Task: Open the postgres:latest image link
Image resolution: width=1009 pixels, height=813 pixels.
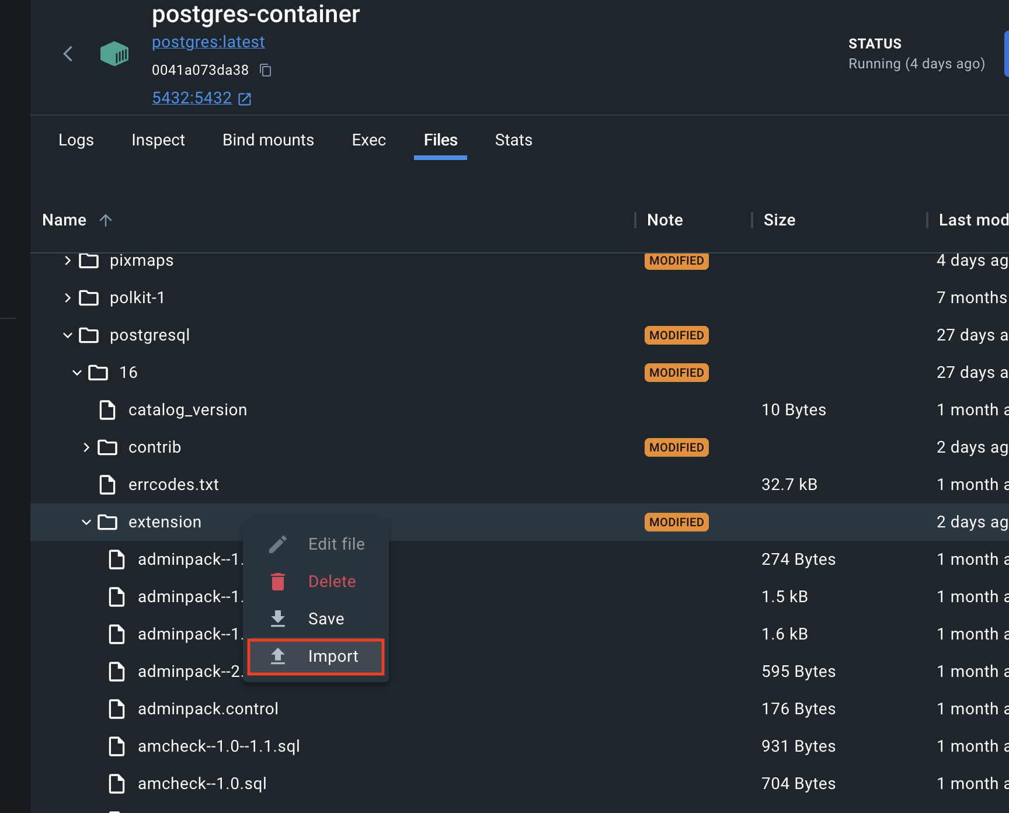Action: pyautogui.click(x=208, y=41)
